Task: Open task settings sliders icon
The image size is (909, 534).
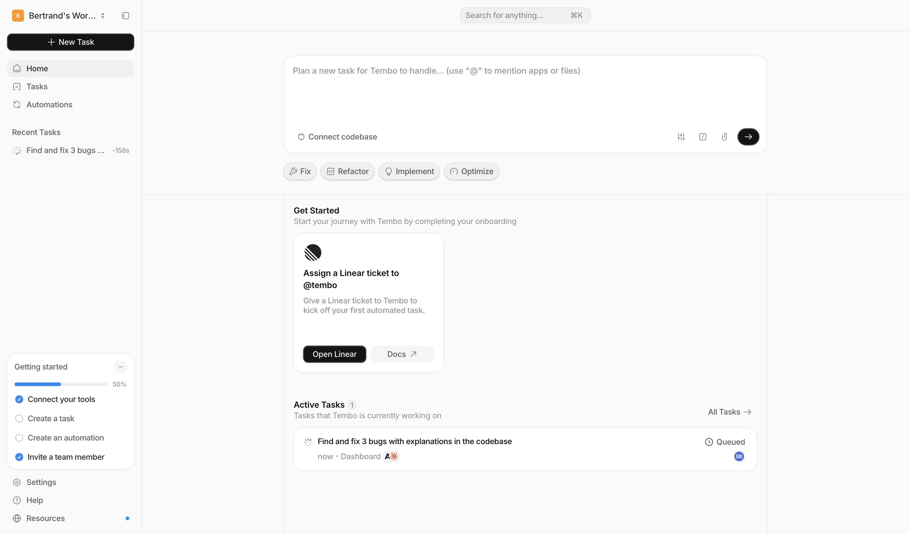Action: [681, 137]
